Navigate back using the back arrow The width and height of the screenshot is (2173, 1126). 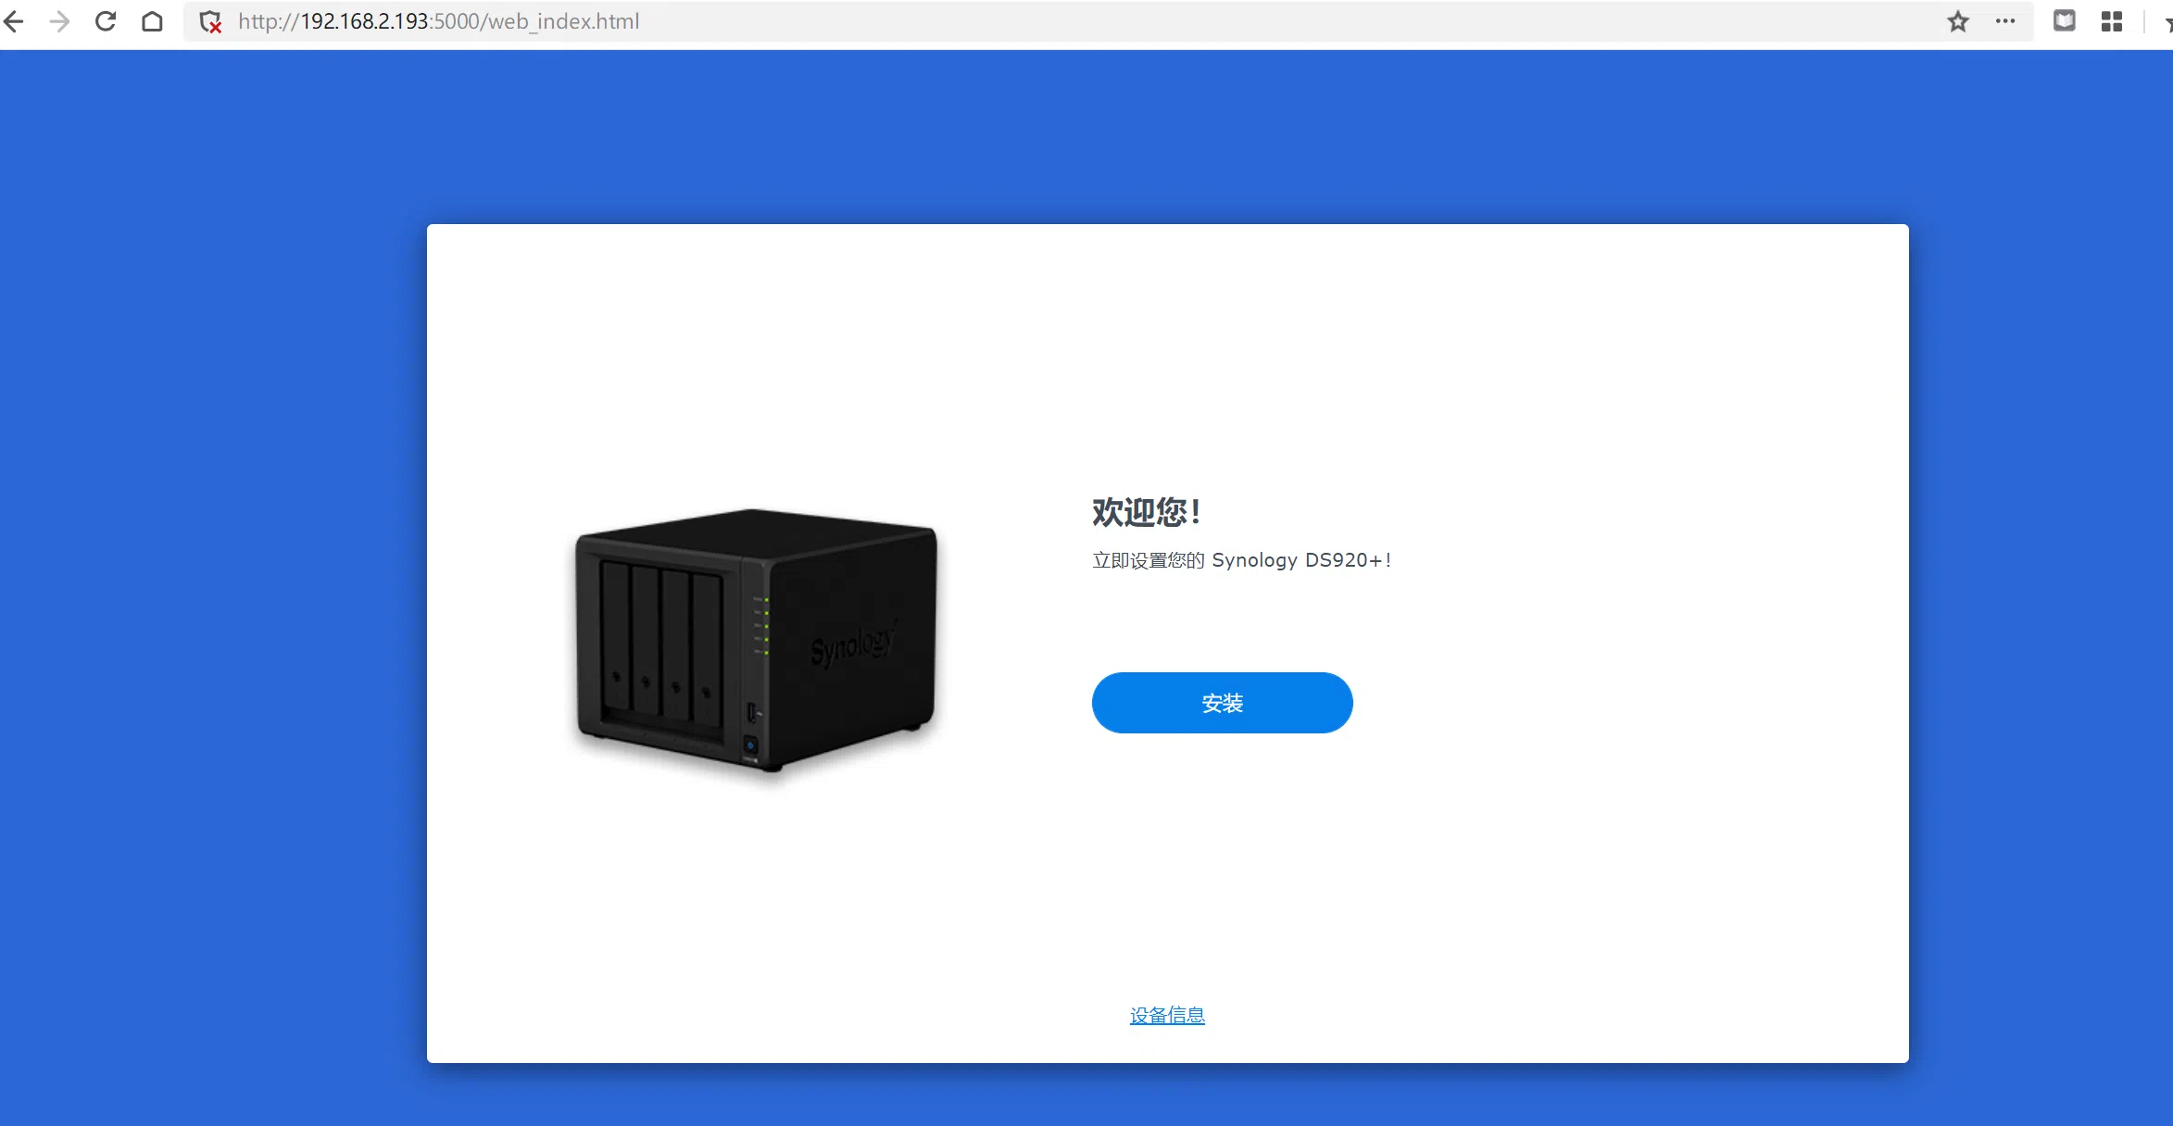tap(14, 21)
